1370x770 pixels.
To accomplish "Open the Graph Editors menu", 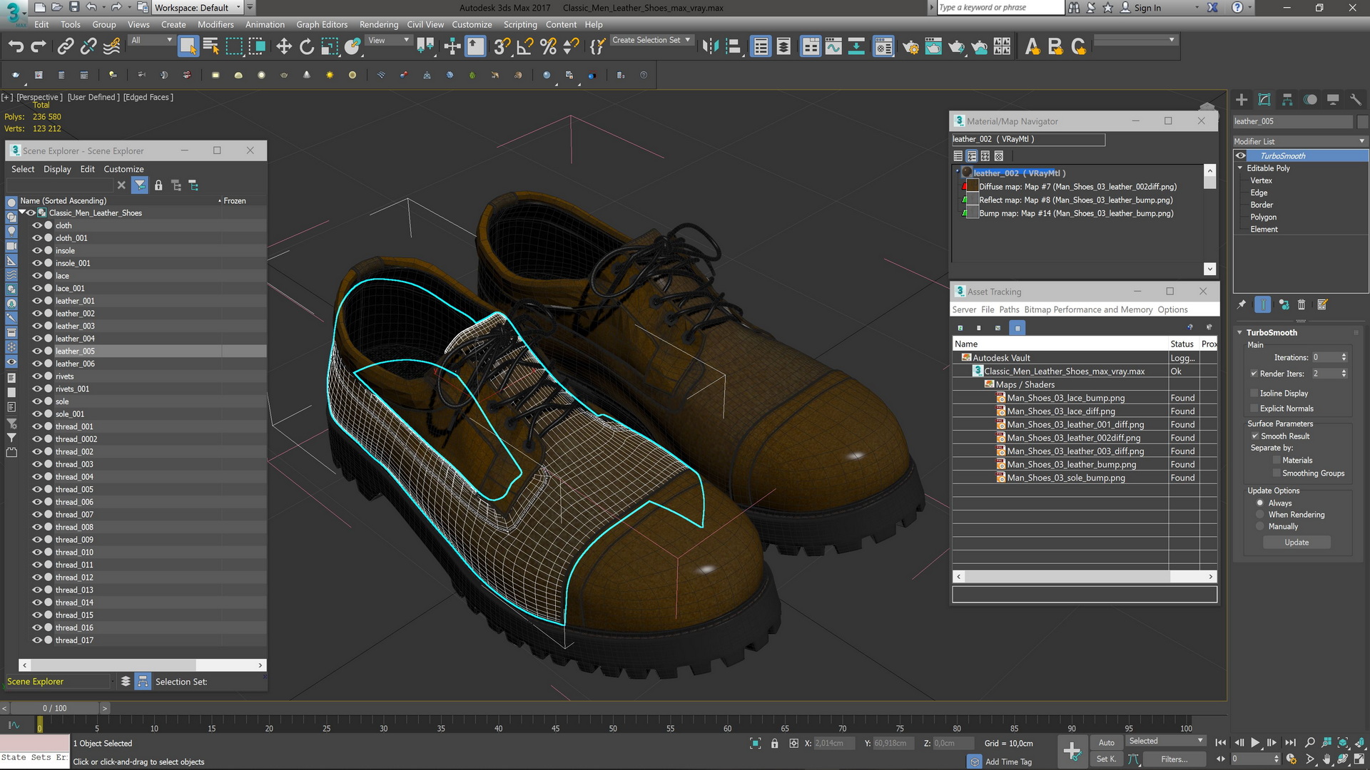I will (x=322, y=24).
